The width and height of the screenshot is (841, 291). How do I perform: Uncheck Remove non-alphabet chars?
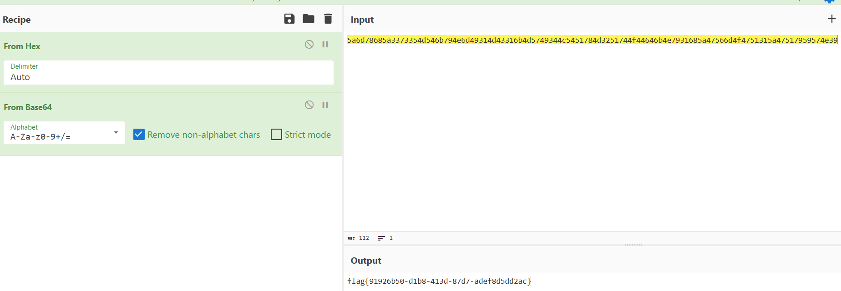(x=139, y=135)
